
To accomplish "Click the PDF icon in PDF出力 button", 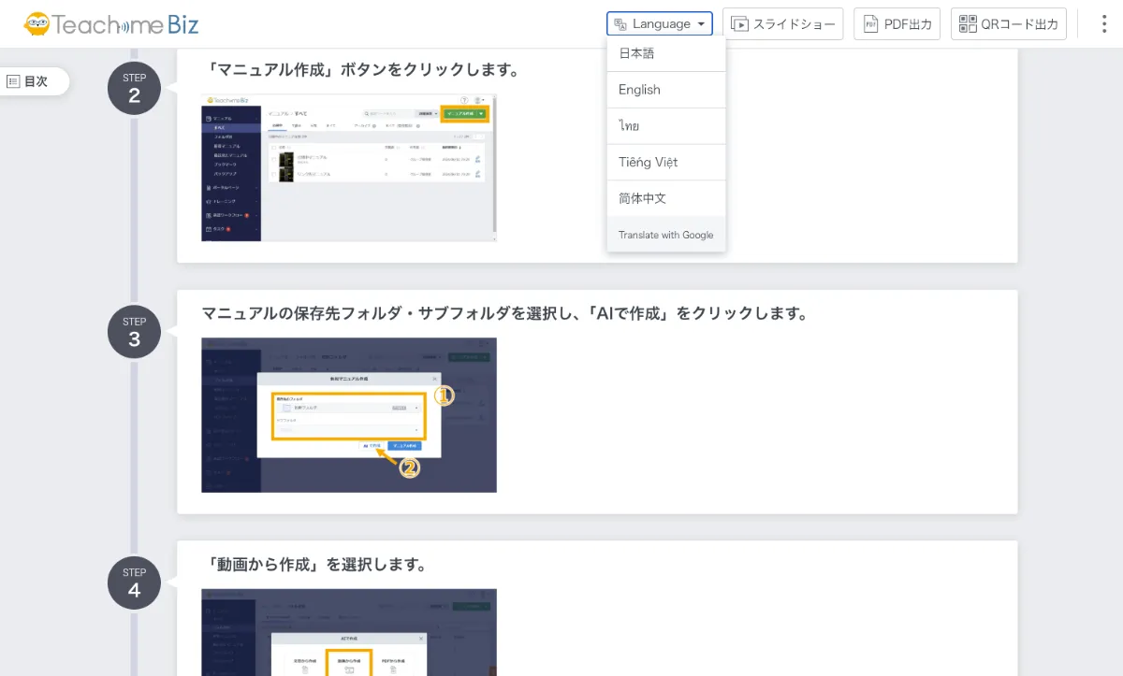I will pyautogui.click(x=870, y=24).
